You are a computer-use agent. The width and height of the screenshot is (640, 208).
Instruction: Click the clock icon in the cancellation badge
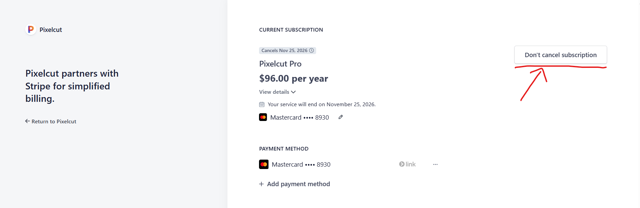311,50
